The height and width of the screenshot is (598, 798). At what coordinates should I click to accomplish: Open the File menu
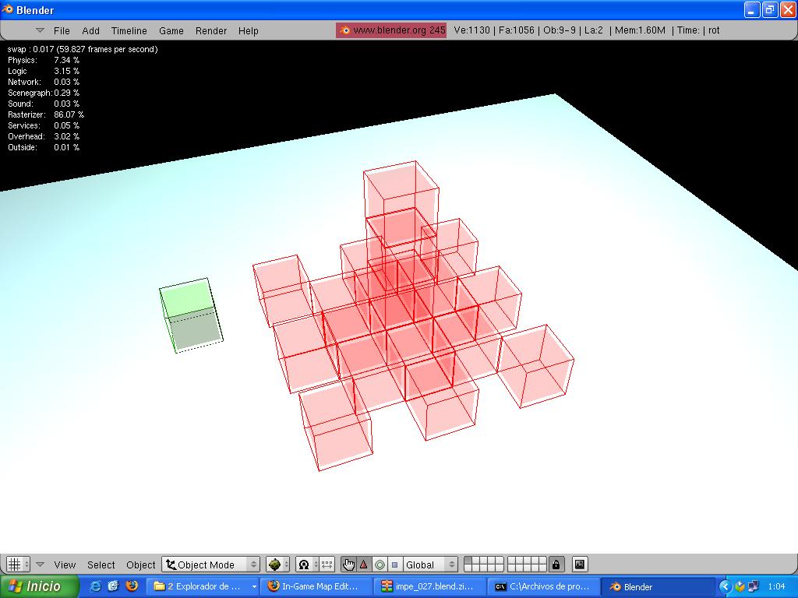point(62,30)
